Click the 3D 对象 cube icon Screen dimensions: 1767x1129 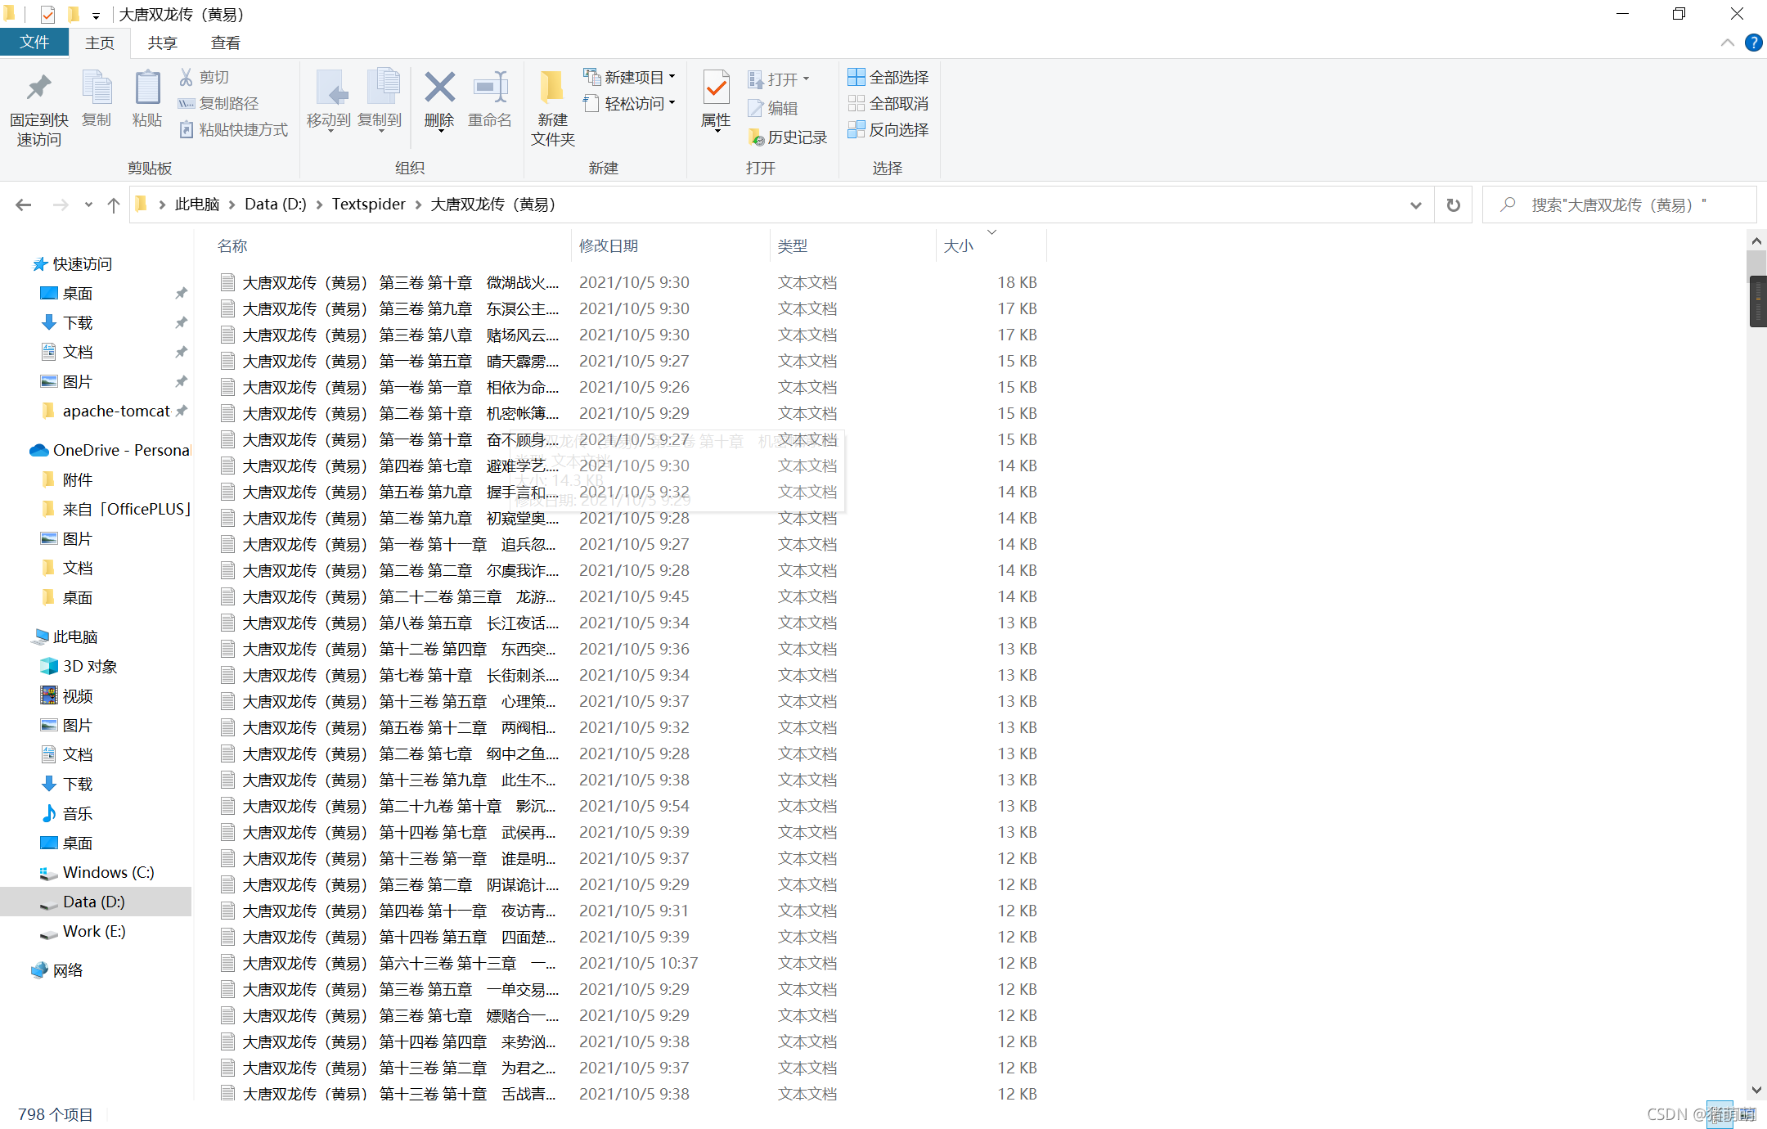[49, 666]
